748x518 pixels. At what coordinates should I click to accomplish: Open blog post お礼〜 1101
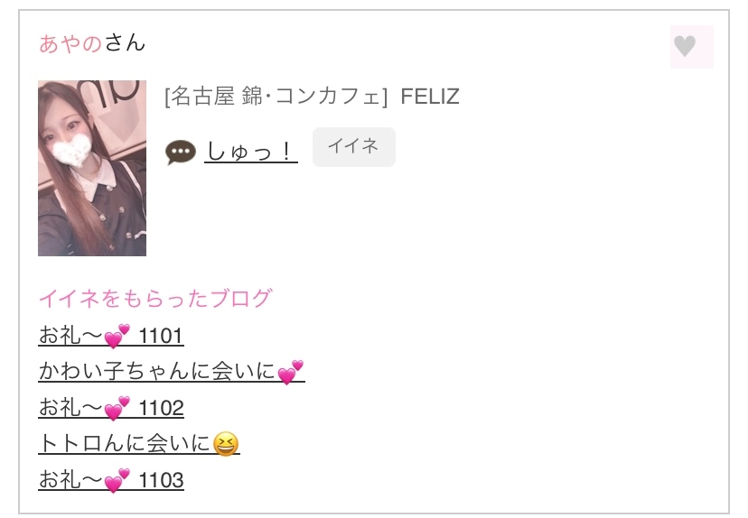click(x=111, y=337)
